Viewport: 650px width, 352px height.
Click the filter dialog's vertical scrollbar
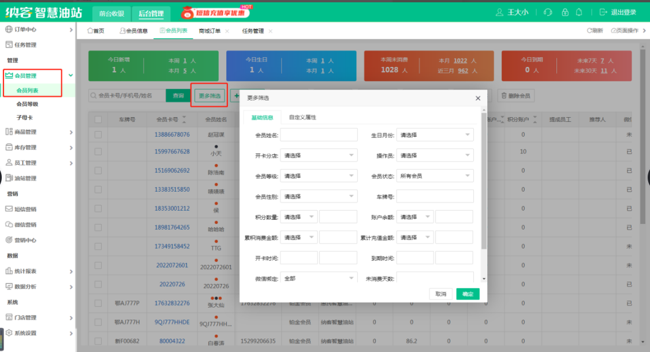[484, 181]
